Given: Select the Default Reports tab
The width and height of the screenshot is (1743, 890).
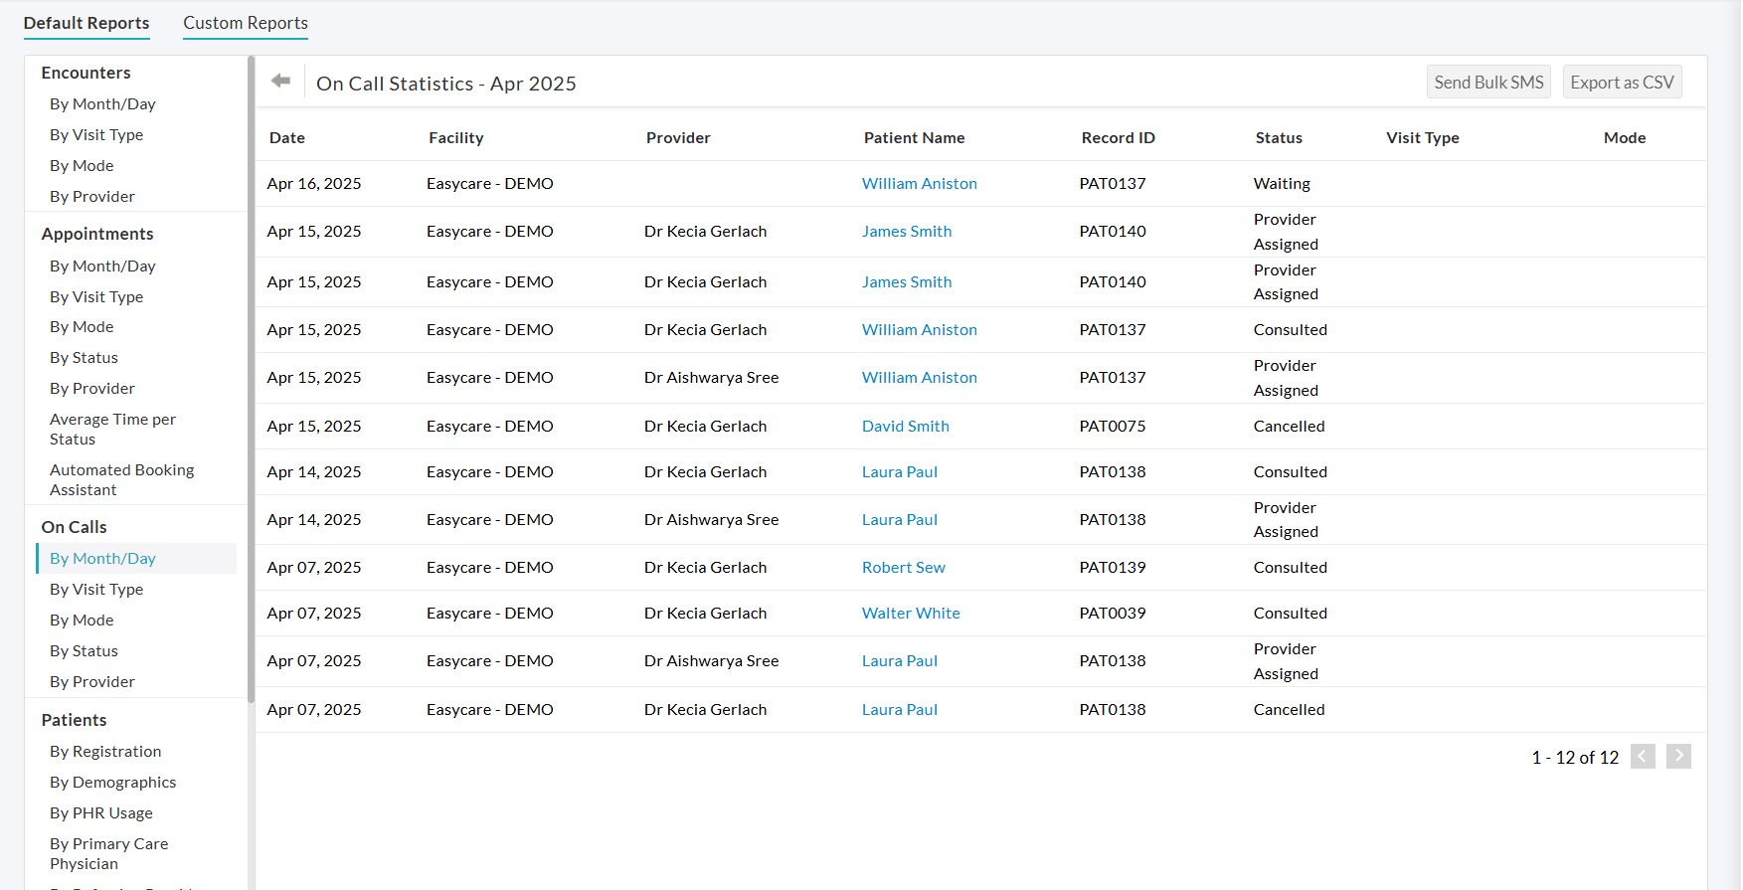Looking at the screenshot, I should pyautogui.click(x=87, y=23).
